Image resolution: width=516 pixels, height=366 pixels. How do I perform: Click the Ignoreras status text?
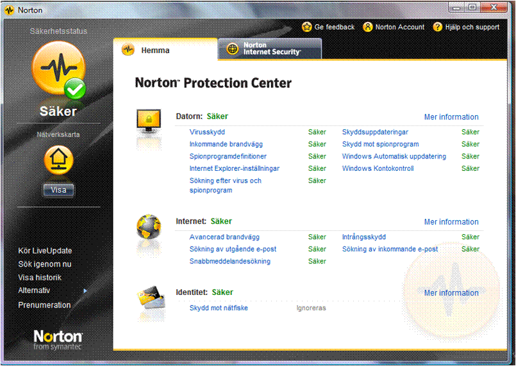(x=311, y=308)
